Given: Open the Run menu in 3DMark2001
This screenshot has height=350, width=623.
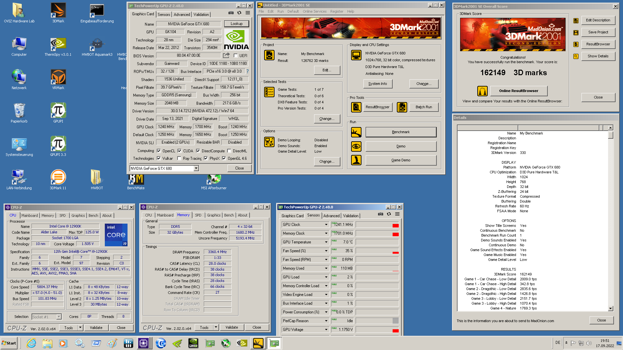Looking at the screenshot, I should pos(280,11).
